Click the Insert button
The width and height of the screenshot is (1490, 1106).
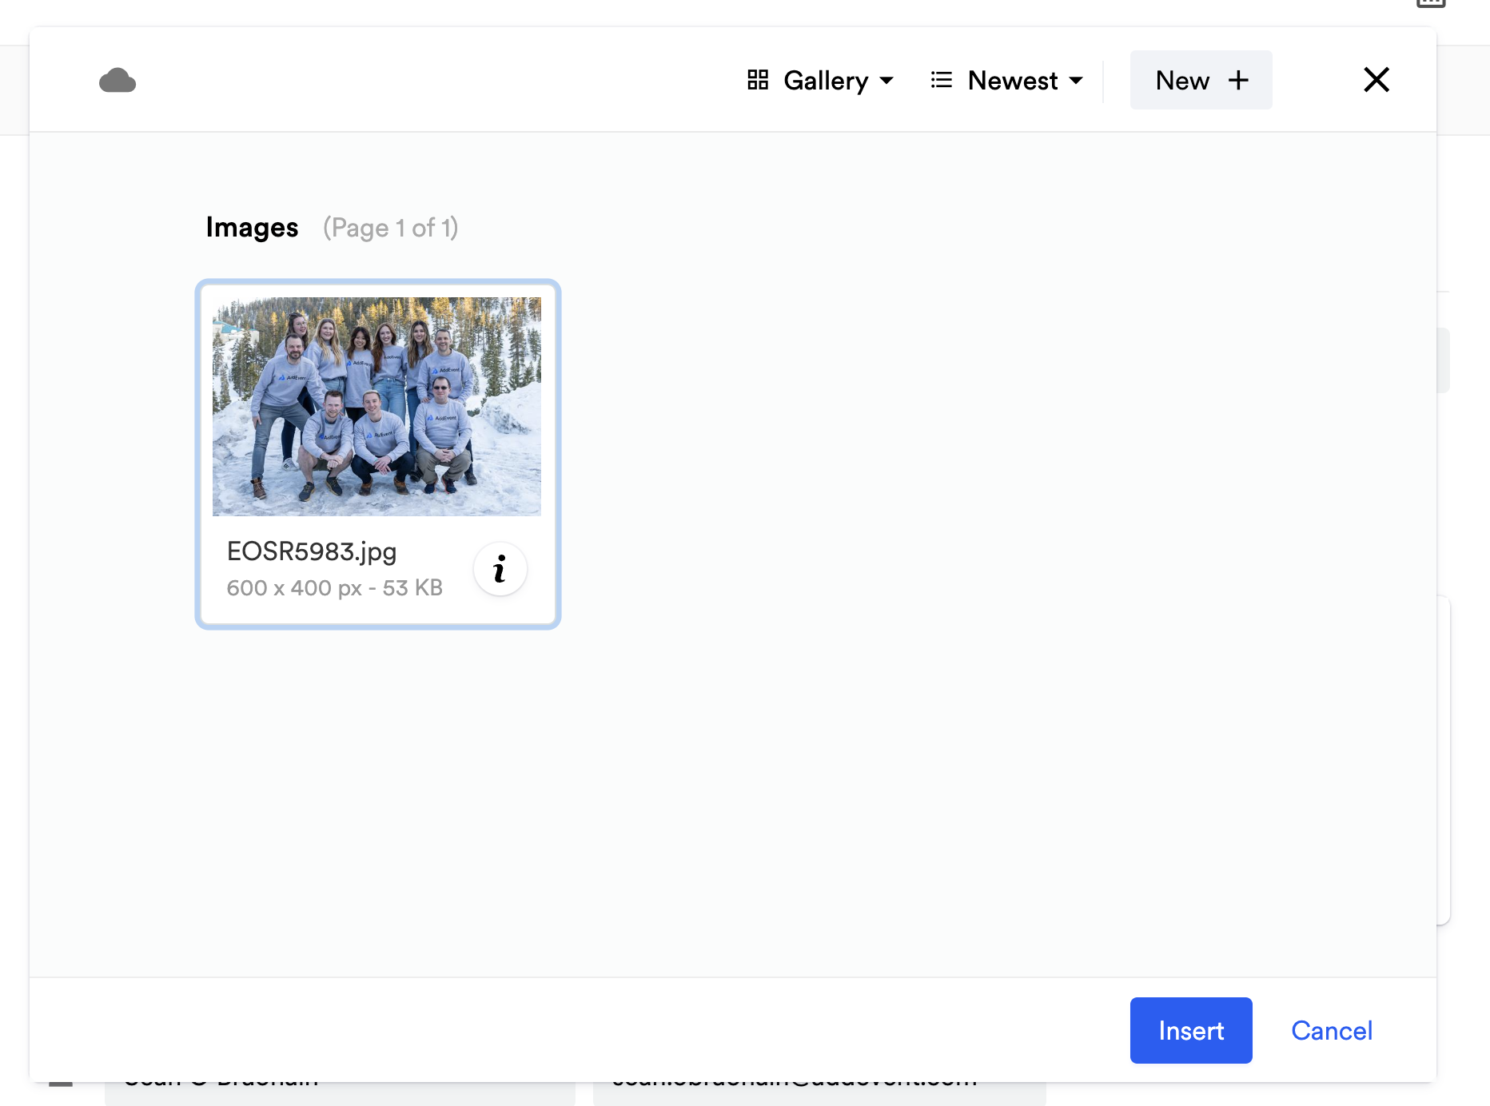pos(1191,1030)
